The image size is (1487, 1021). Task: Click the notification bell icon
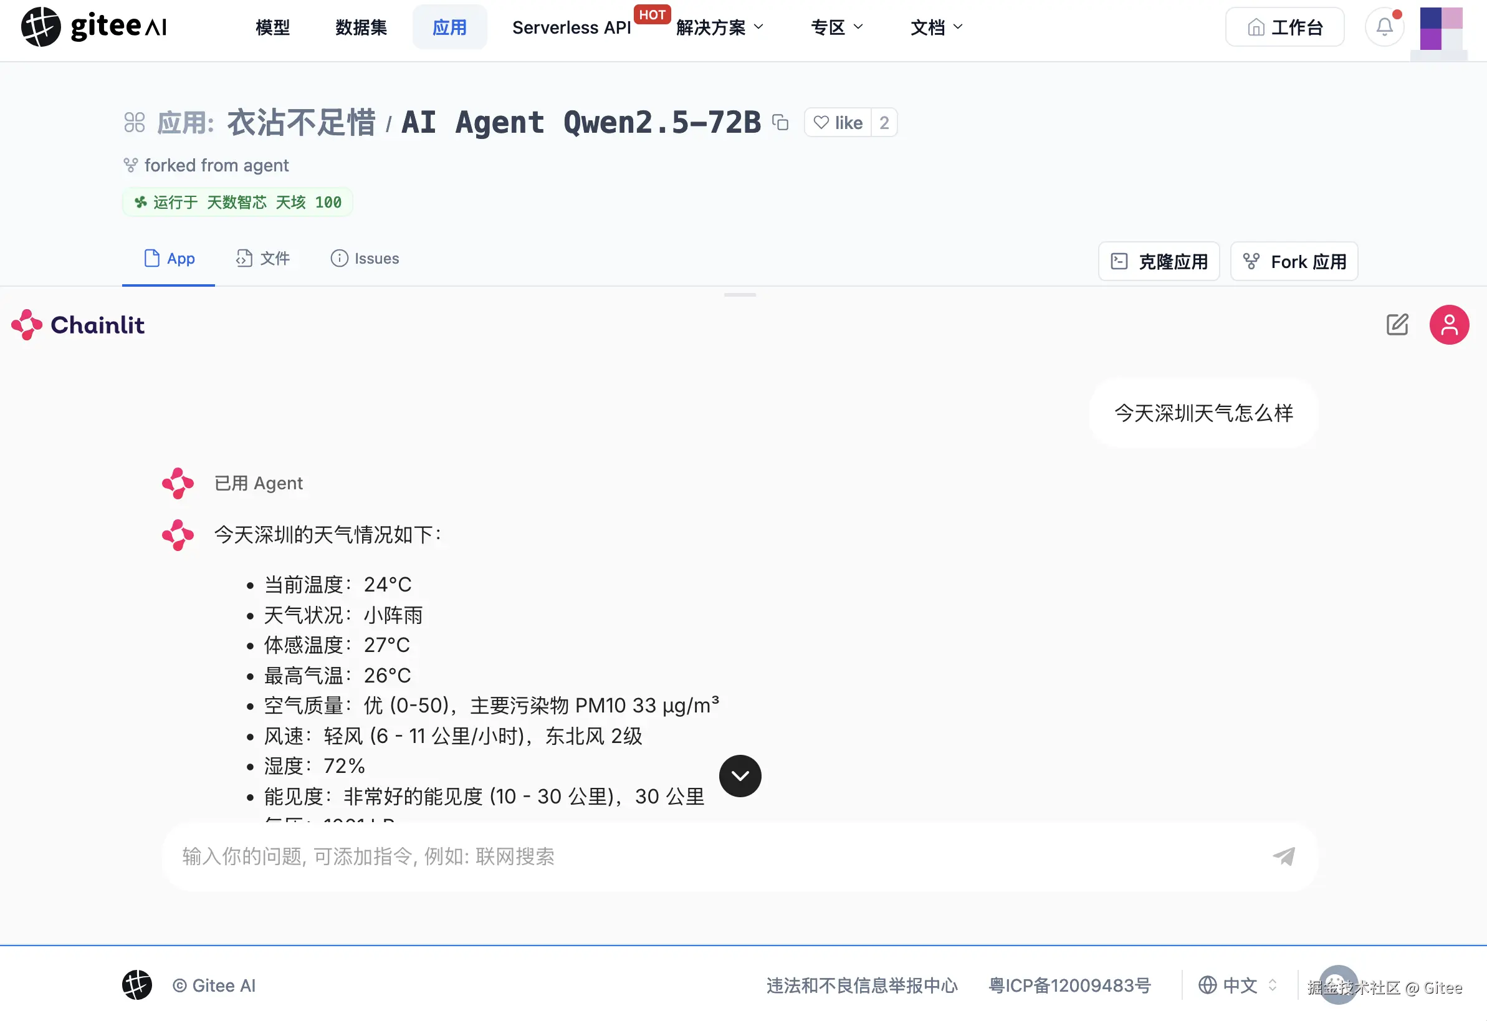click(x=1384, y=27)
